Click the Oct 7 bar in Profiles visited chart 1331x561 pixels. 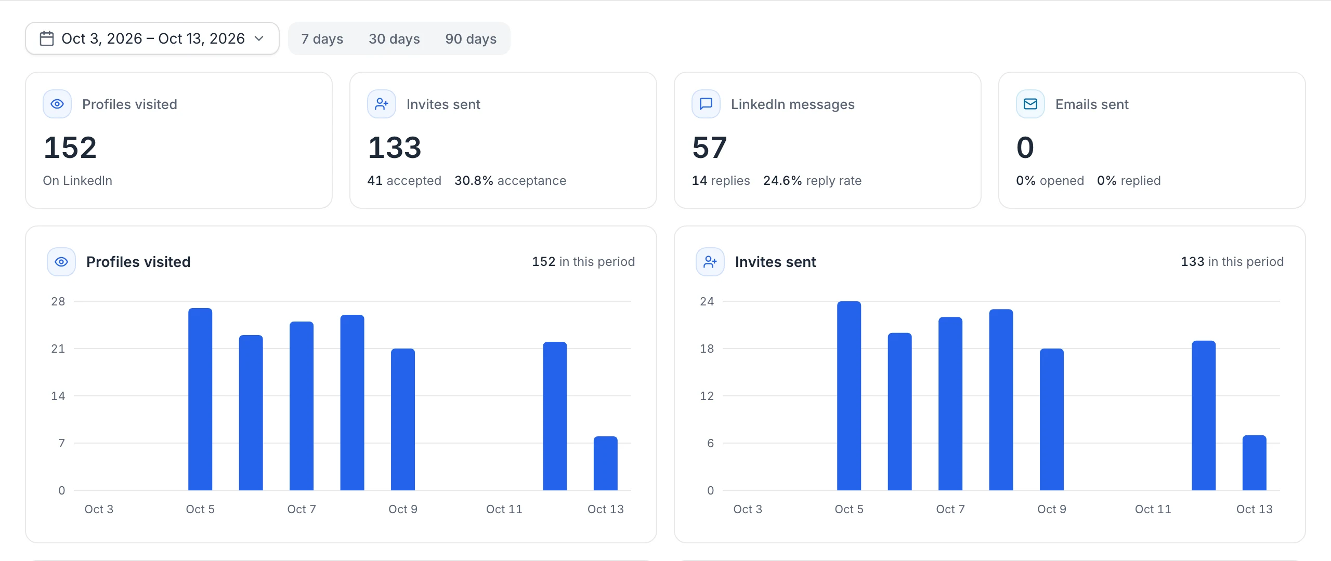coord(302,406)
